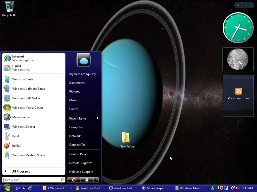Click Show Desktop quick launch icon
This screenshot has width=257, height=192.
point(18,188)
